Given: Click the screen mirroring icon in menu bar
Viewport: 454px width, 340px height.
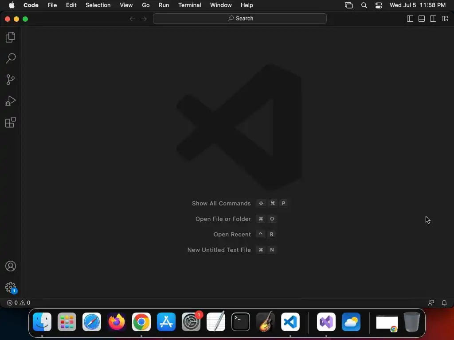Looking at the screenshot, I should point(348,5).
